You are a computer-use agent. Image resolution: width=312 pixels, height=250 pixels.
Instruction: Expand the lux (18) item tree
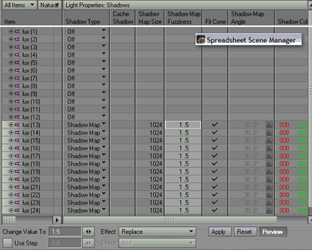pyautogui.click(x=11, y=164)
